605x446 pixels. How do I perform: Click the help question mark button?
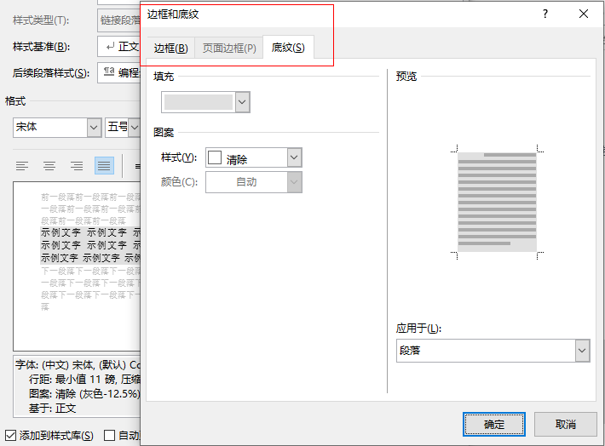click(544, 14)
